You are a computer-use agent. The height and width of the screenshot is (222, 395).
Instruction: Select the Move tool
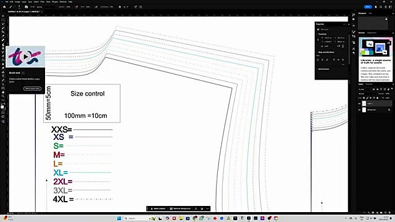click(3, 16)
